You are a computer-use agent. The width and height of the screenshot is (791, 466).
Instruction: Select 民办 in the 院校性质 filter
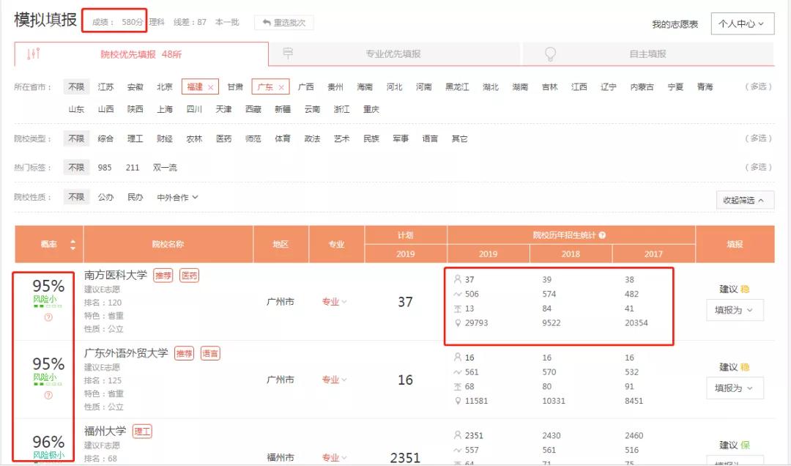pos(135,197)
